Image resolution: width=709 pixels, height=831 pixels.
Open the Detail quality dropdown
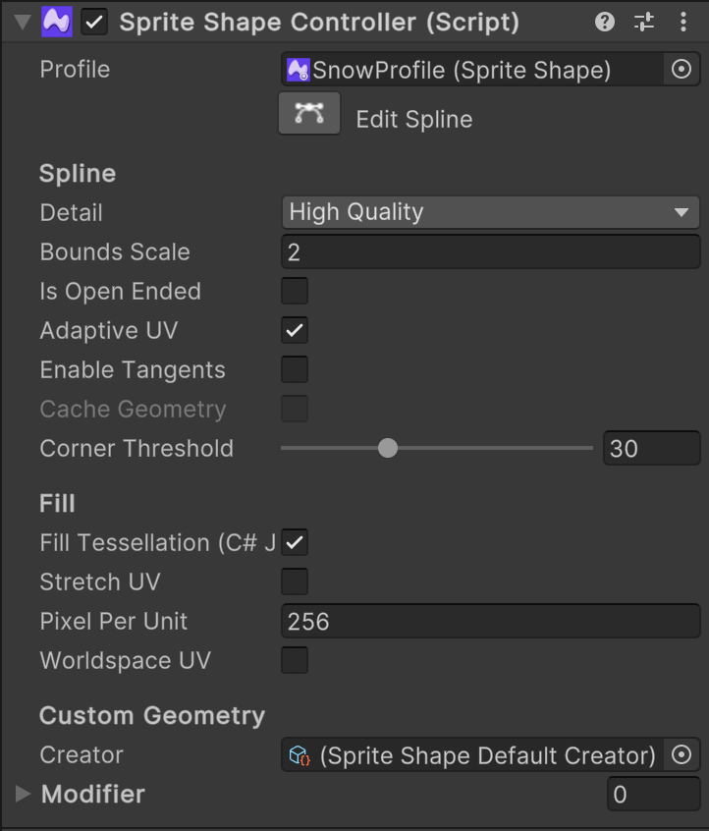pyautogui.click(x=490, y=212)
